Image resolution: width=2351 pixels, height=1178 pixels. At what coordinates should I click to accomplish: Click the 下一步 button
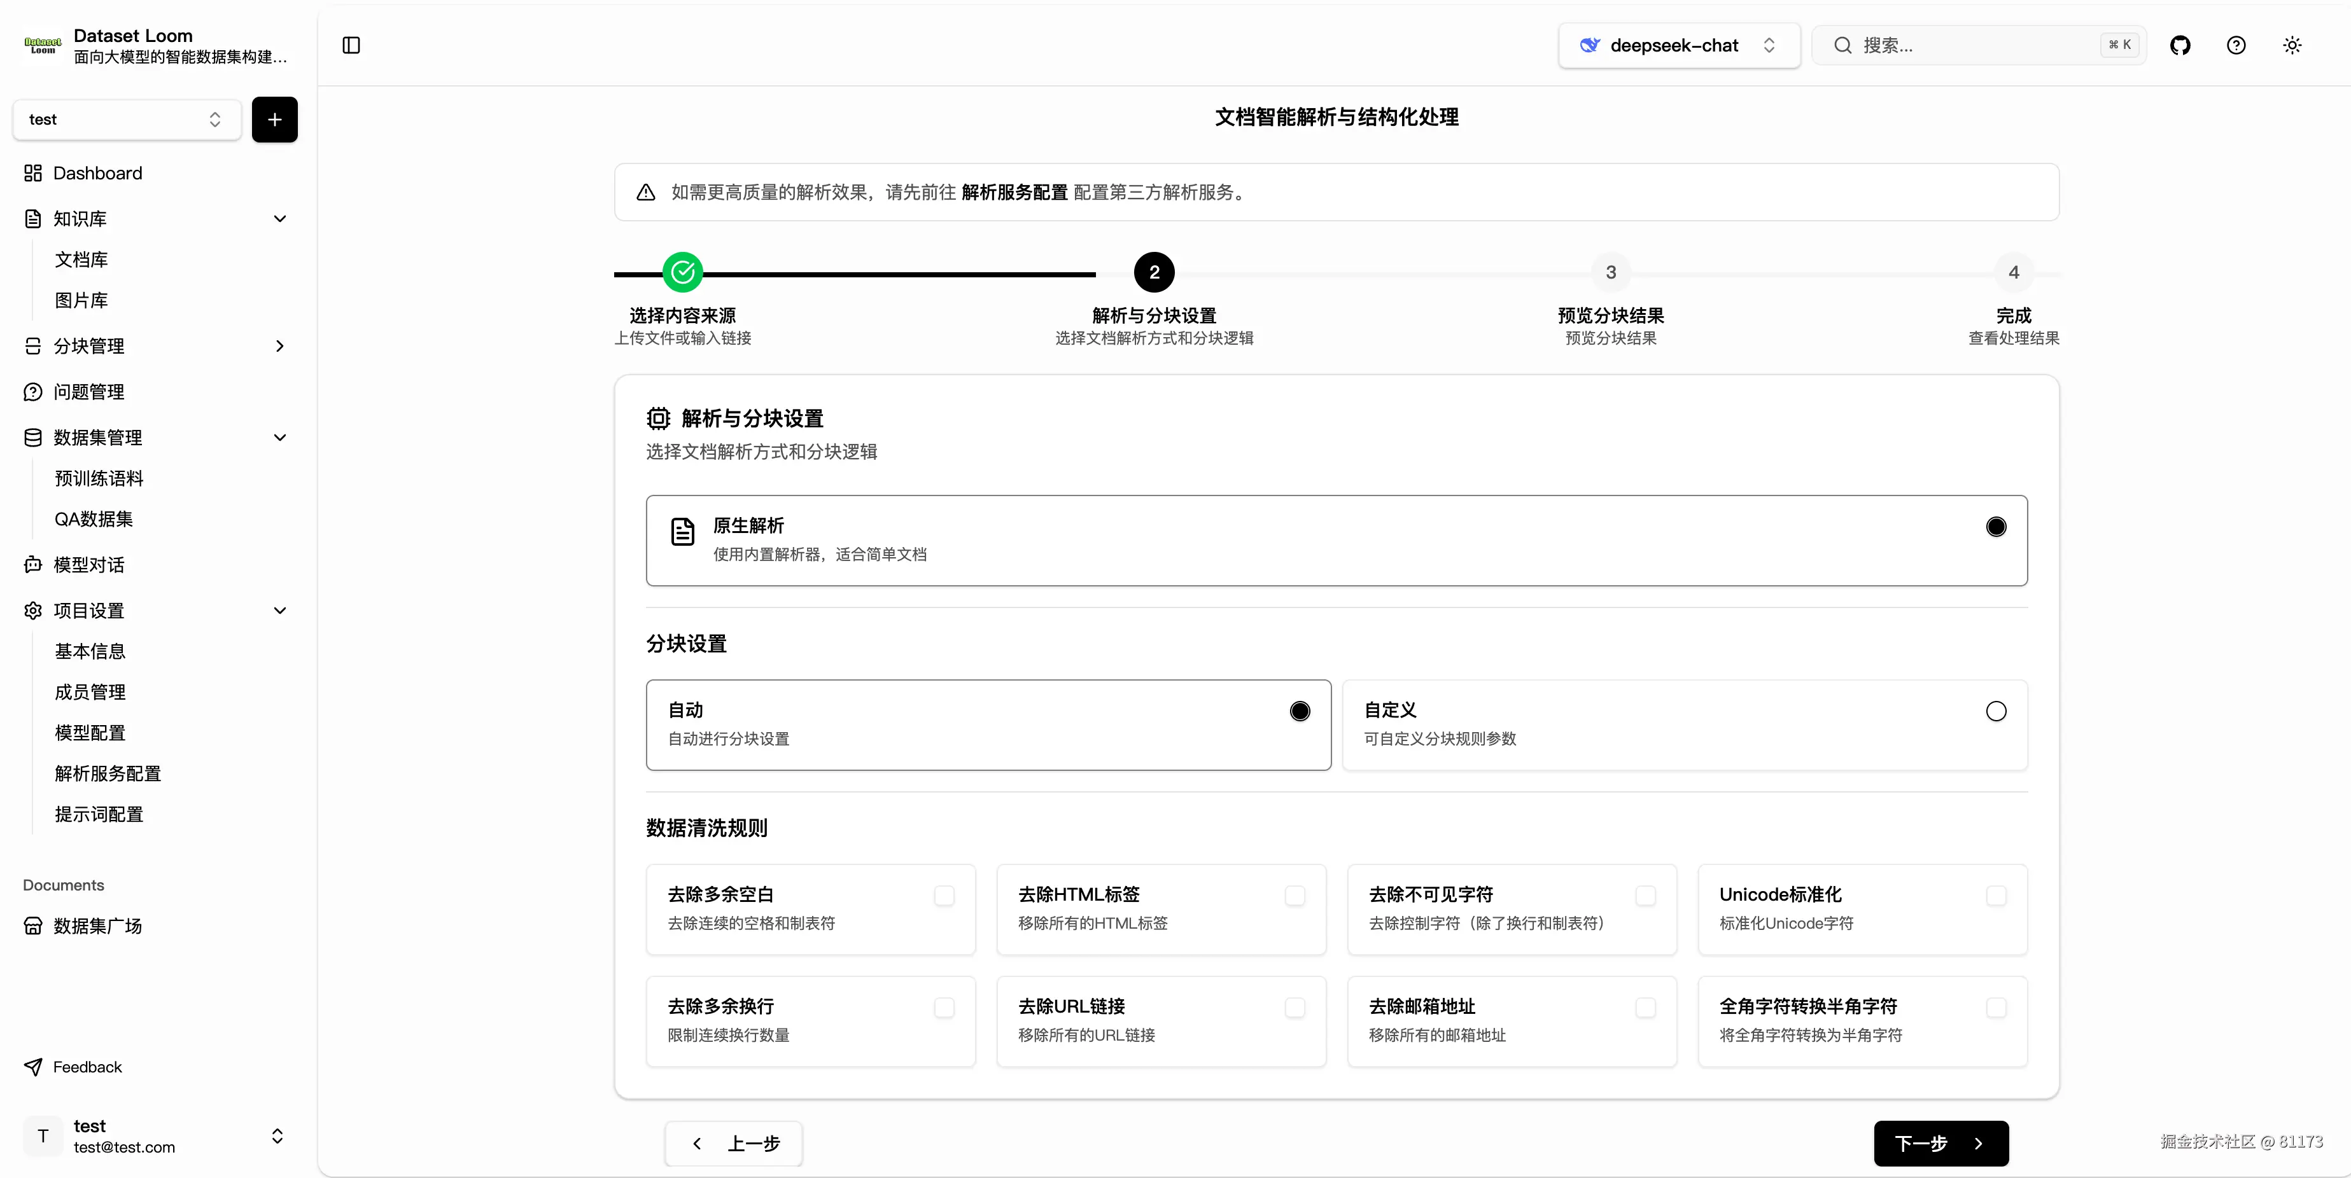pyautogui.click(x=1939, y=1143)
